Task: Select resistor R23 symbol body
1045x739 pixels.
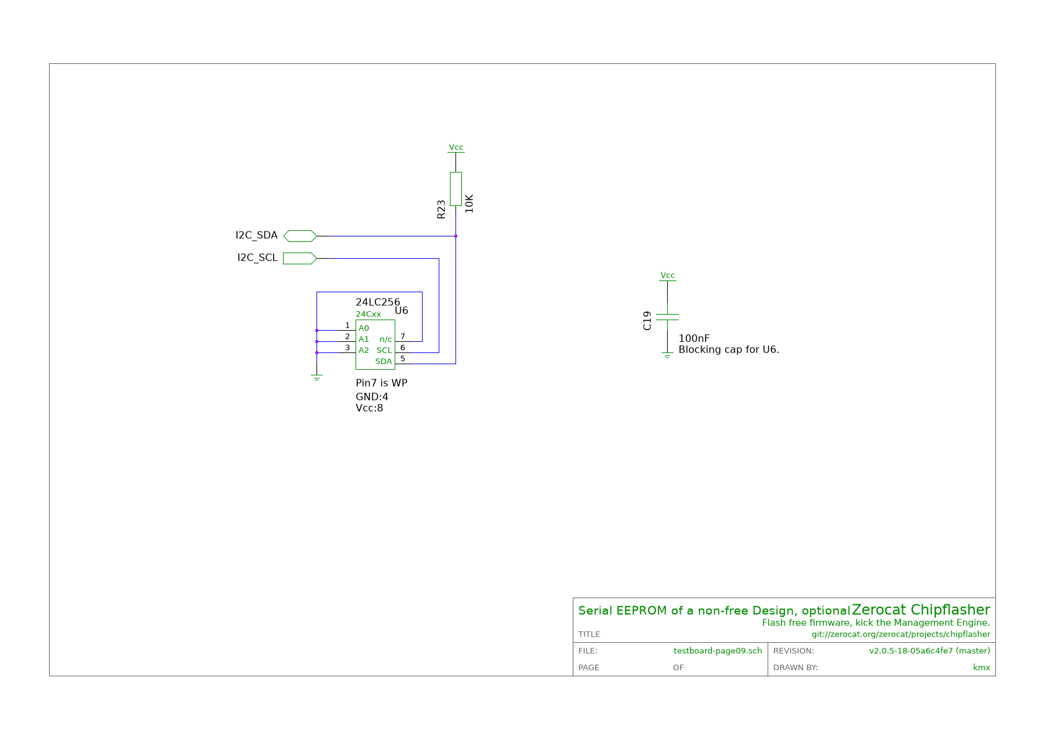Action: click(455, 189)
